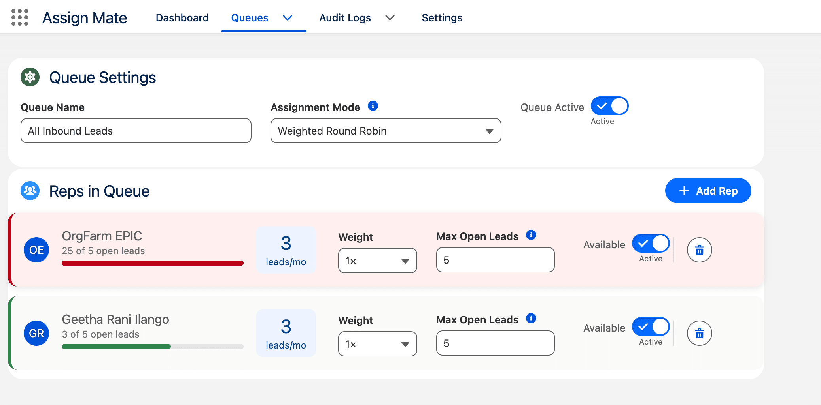
Task: Click '3 of 5 open leads' text
Action: 100,334
